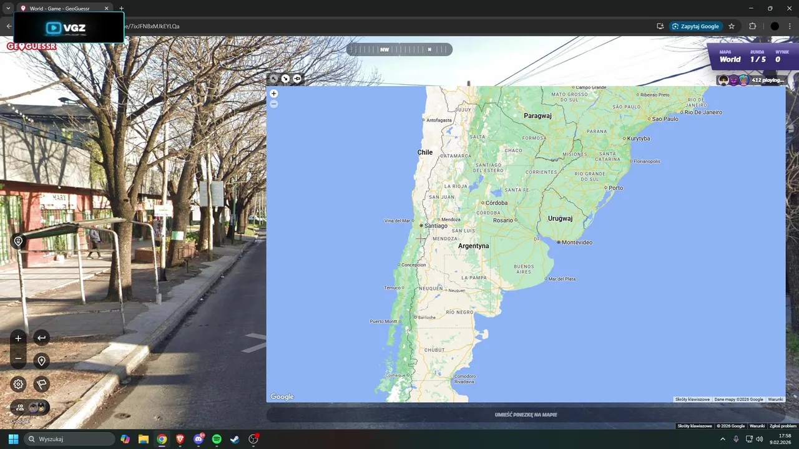This screenshot has width=799, height=449.
Task: Click the undo move back-arrow button
Action: (41, 338)
